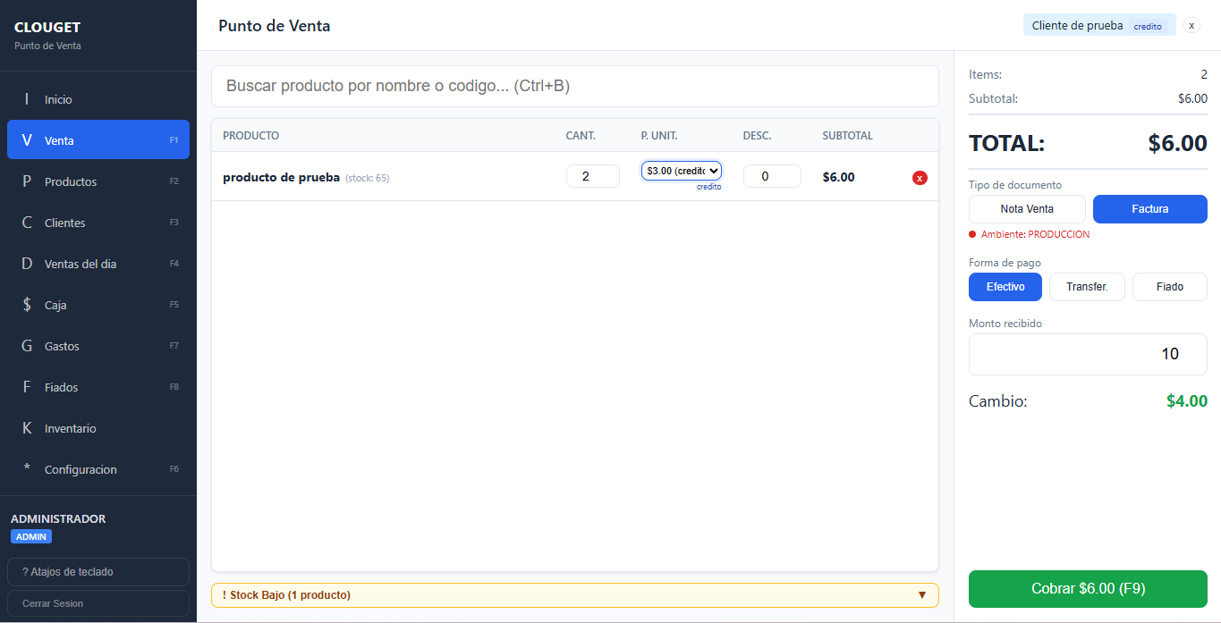The image size is (1221, 623).
Task: Click the '*' Configuracion sidebar icon
Action: 27,469
